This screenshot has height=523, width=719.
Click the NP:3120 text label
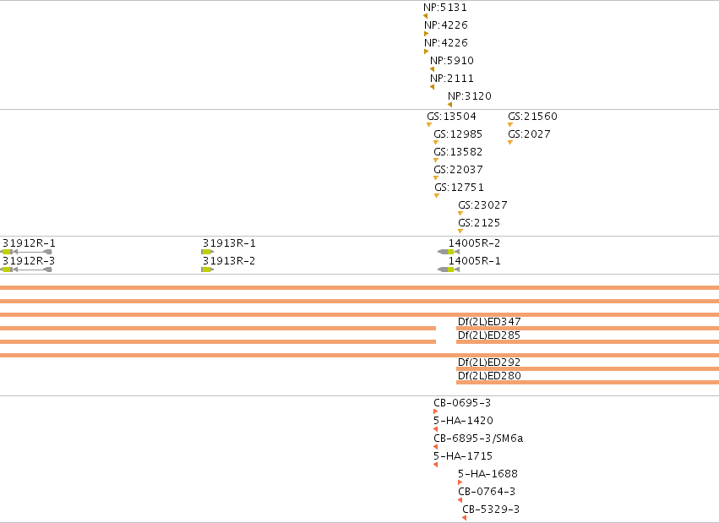[470, 96]
